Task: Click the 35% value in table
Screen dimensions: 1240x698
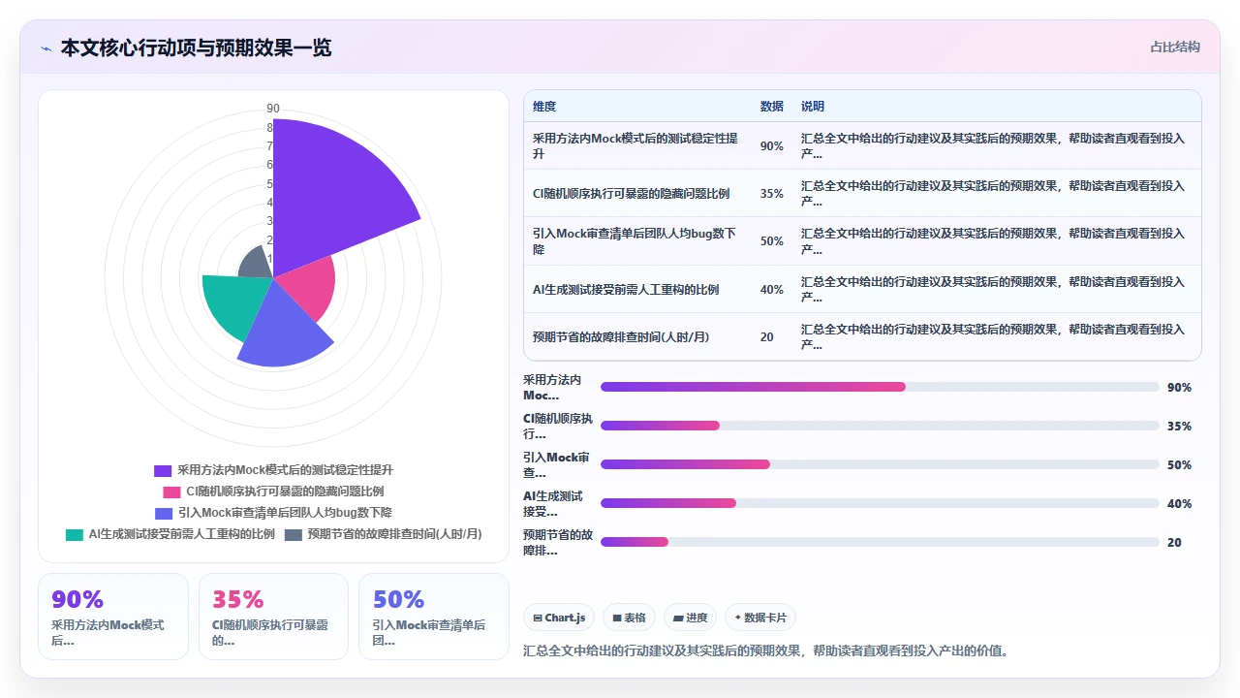Action: tap(772, 193)
